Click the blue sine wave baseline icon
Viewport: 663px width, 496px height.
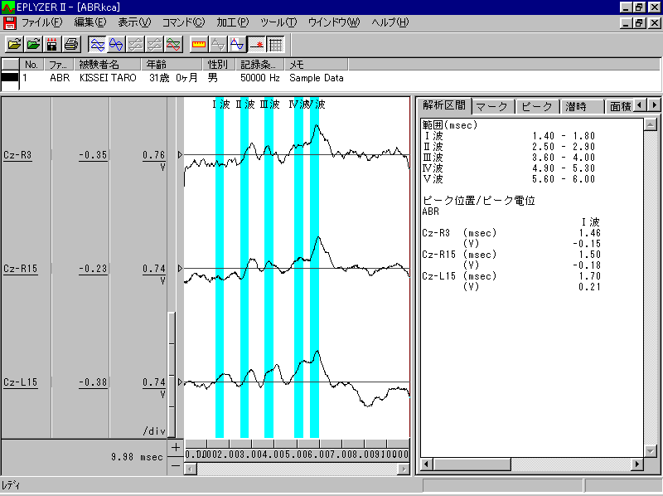(x=237, y=43)
